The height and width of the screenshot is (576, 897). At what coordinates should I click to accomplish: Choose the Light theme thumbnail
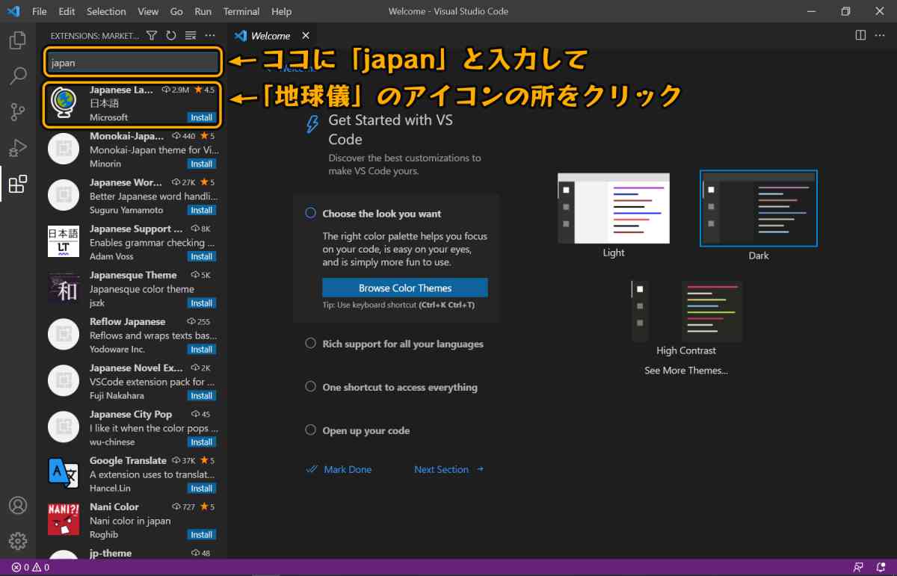614,208
